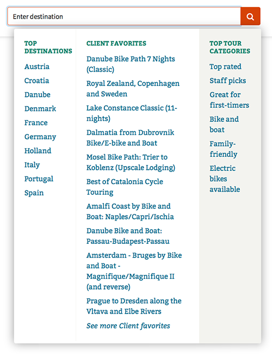Viewport: 272px width, 356px height.
Task: Click See more Client favorites
Action: pyautogui.click(x=128, y=326)
